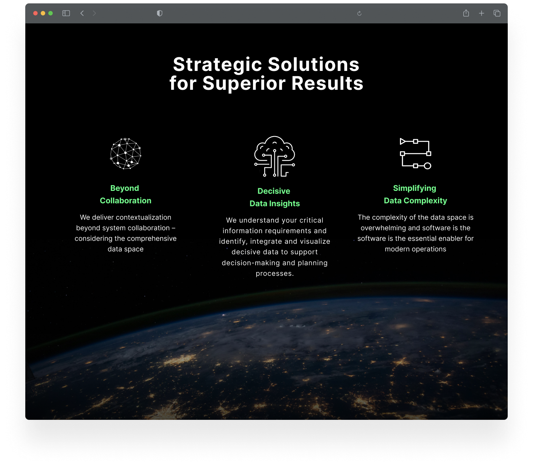
Task: Open the share sheet icon
Action: coord(466,13)
